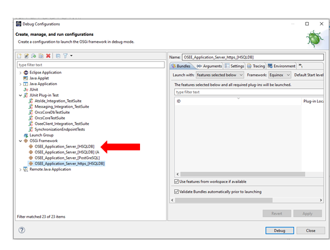Show hidden tabs via overflow chevron

[301, 66]
